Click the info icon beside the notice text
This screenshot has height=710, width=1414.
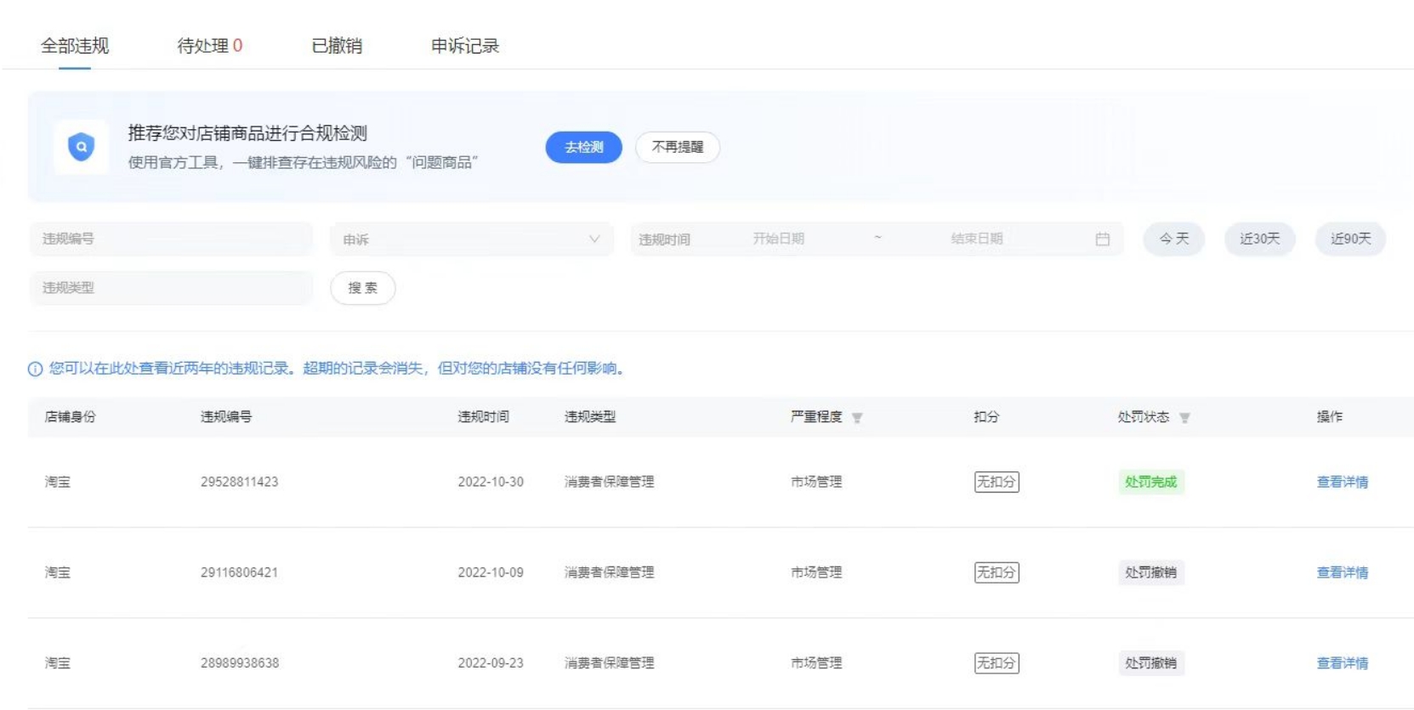[35, 369]
